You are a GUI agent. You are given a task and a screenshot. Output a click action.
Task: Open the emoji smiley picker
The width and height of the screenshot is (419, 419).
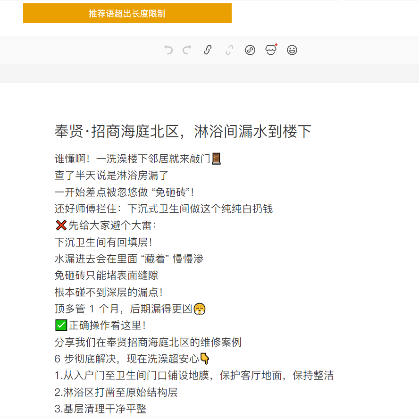(292, 50)
